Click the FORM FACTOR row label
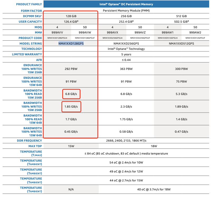 click(31, 11)
